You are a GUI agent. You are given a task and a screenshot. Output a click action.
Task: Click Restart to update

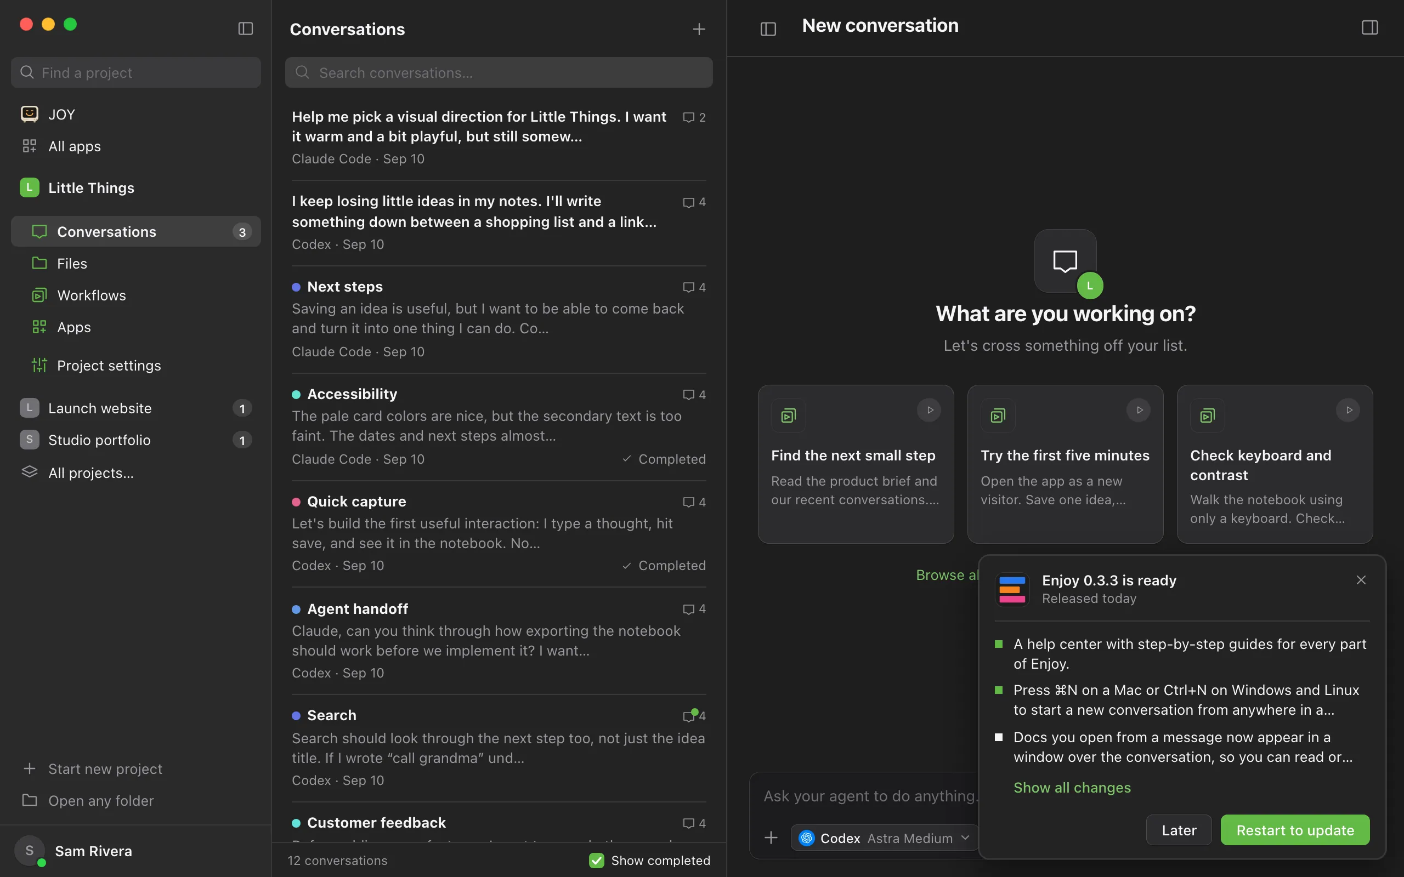[x=1295, y=830]
